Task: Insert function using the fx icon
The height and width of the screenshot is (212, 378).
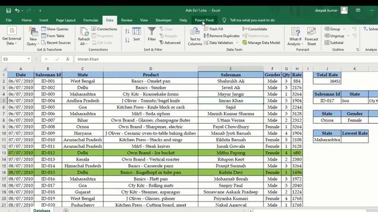Action: point(68,59)
